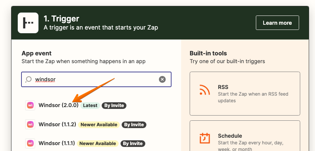
Task: Click the Trigger step icon in header
Action: [28, 23]
